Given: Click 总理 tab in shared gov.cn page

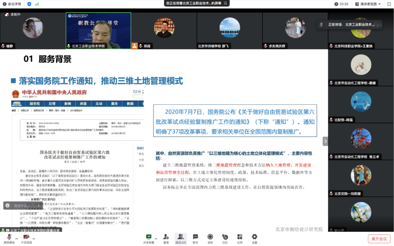Looking at the screenshot, I should click(52, 103).
